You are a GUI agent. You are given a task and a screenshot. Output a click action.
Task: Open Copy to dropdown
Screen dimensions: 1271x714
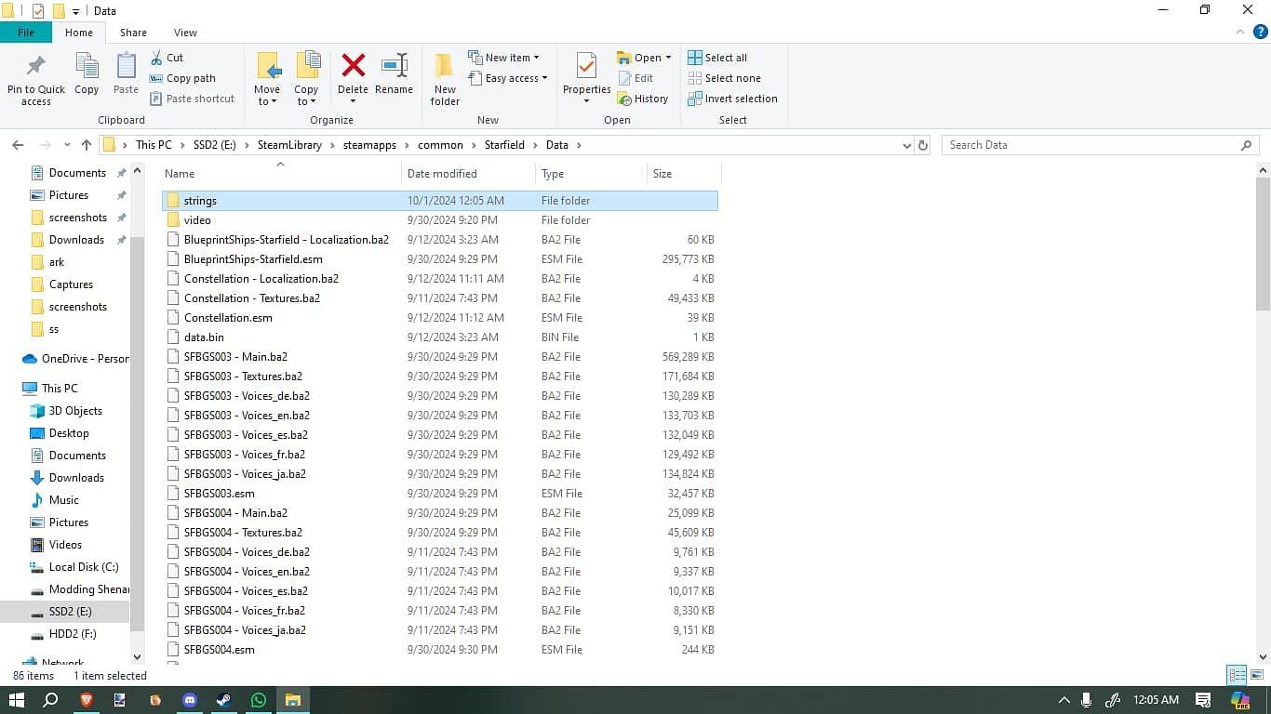pos(306,96)
